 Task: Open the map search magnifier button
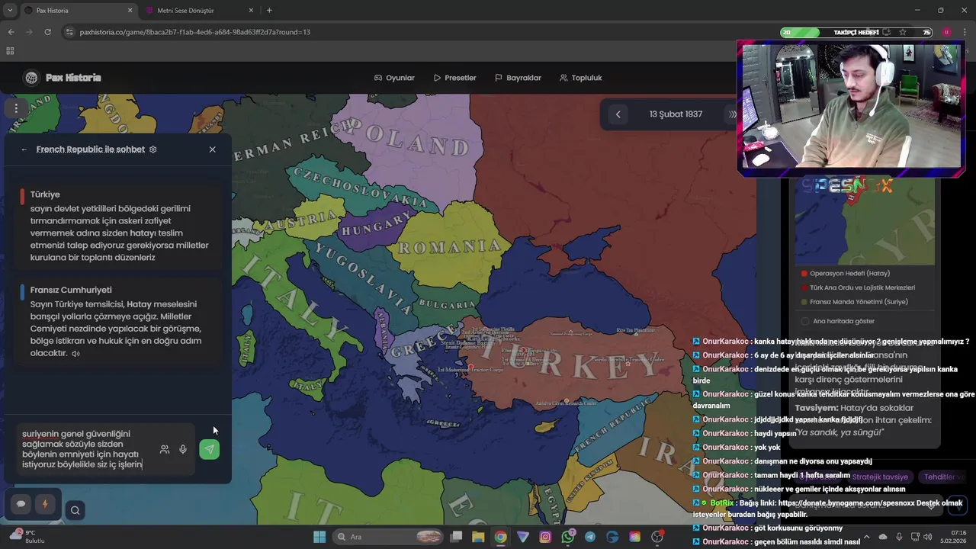tap(75, 510)
